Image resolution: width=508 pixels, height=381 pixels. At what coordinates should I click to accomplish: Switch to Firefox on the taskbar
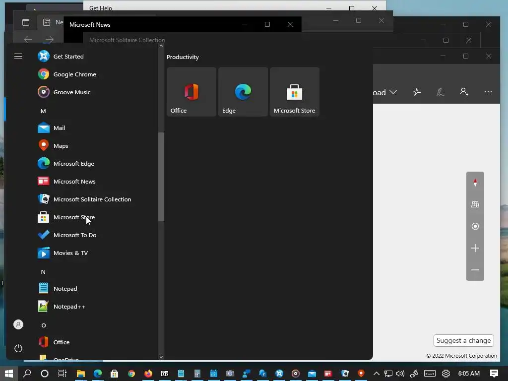[148, 374]
